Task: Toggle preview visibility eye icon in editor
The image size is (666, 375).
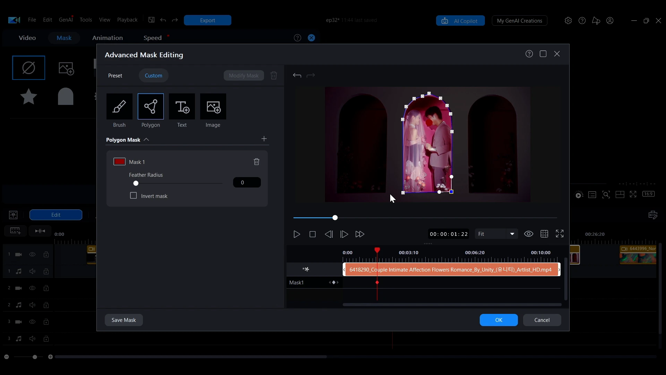Action: 529,234
